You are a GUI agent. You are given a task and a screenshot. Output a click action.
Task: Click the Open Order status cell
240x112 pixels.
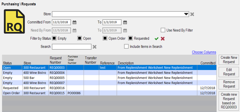(12, 93)
